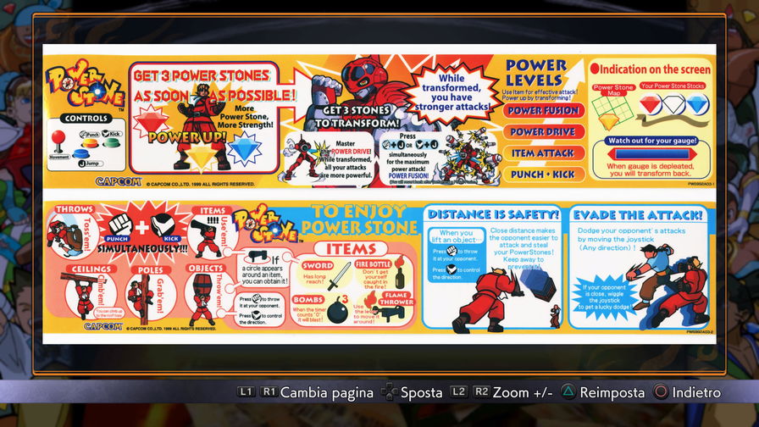
Task: Click the red joystick Movement icon
Action: click(x=58, y=140)
